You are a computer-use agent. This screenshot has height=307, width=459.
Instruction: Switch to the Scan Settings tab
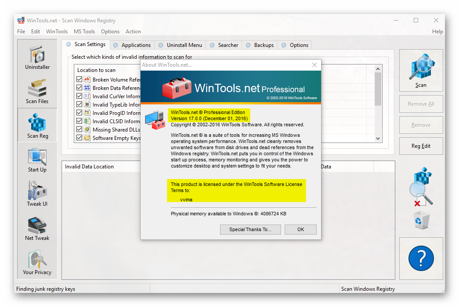(x=86, y=44)
